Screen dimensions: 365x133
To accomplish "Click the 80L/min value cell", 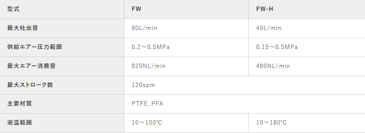I will click(186, 28).
